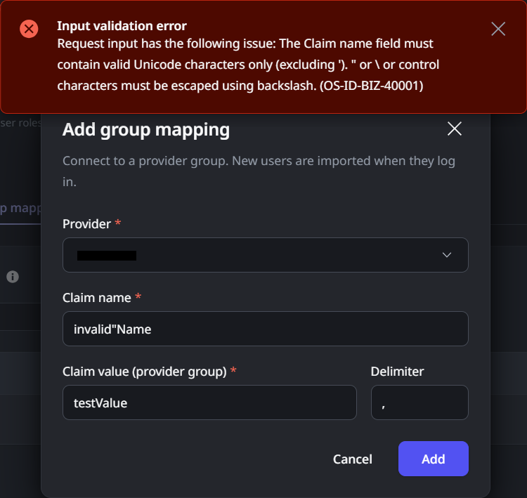Select the redacted value in Provider combo box
The image size is (527, 498).
[106, 255]
